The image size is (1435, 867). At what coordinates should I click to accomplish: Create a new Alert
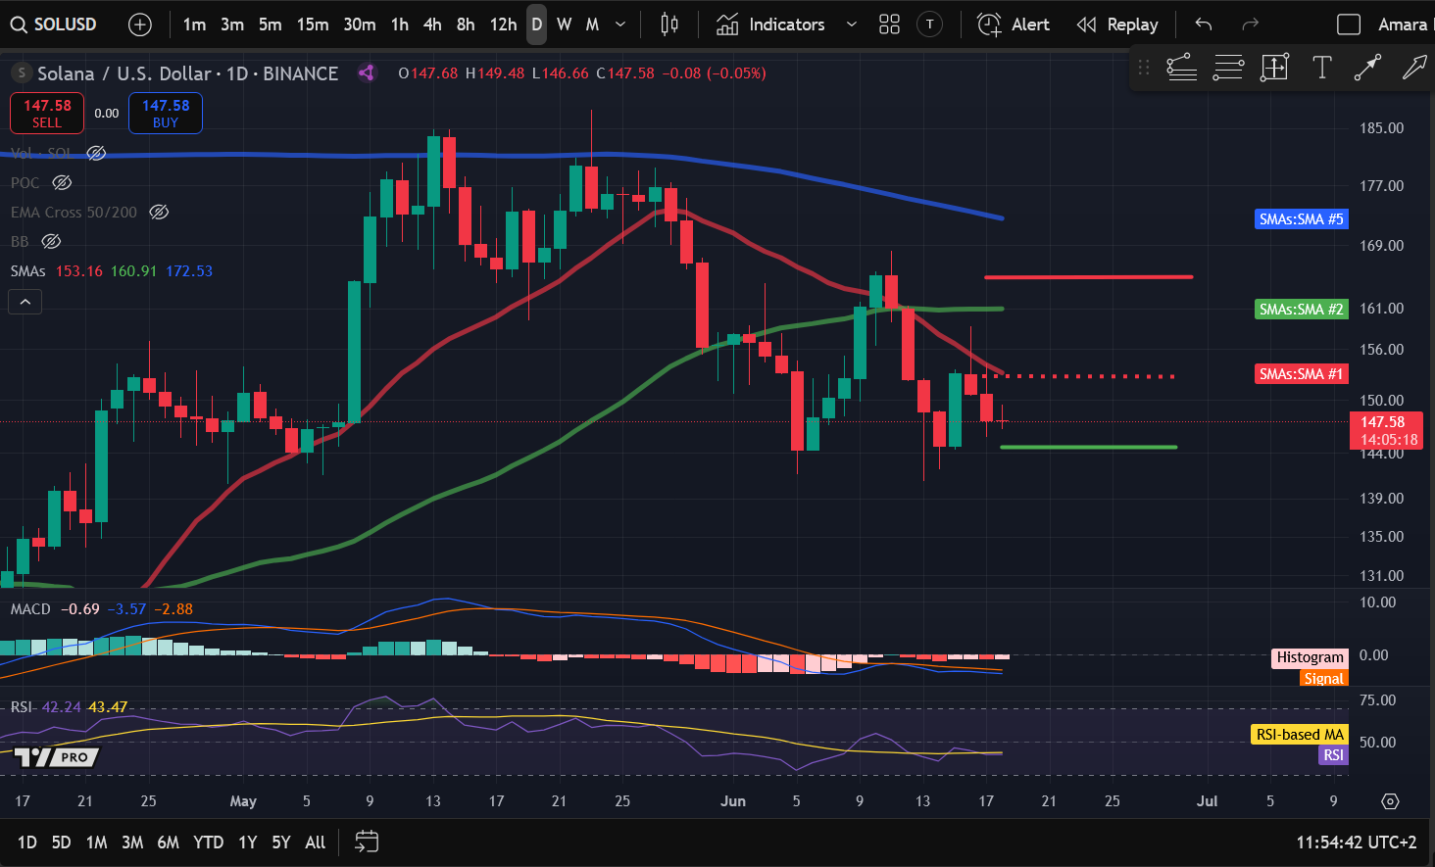coord(1014,24)
